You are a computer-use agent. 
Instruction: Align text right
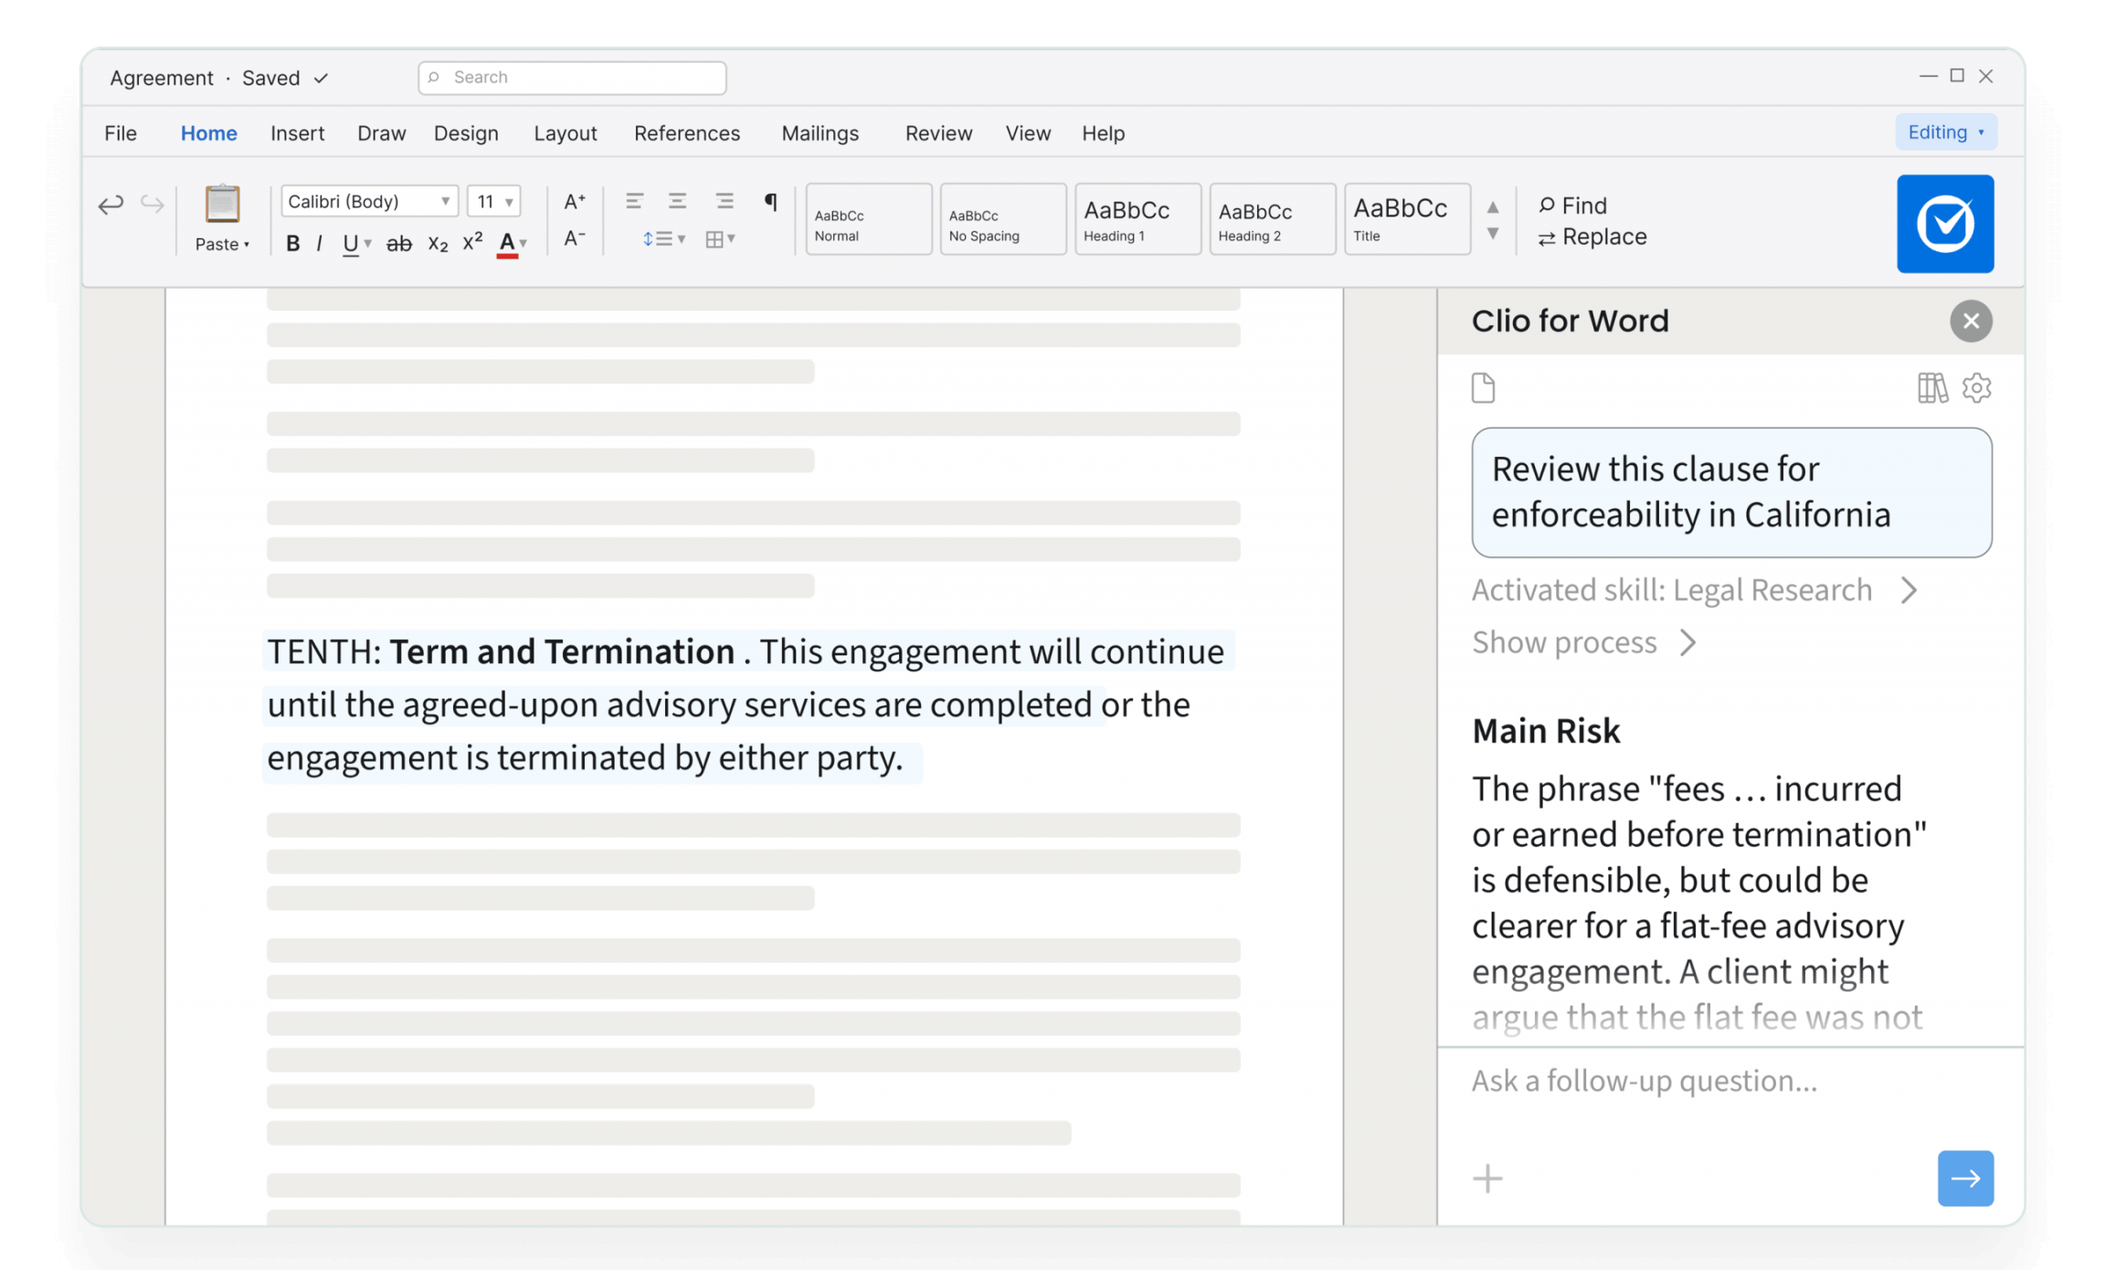pyautogui.click(x=725, y=201)
